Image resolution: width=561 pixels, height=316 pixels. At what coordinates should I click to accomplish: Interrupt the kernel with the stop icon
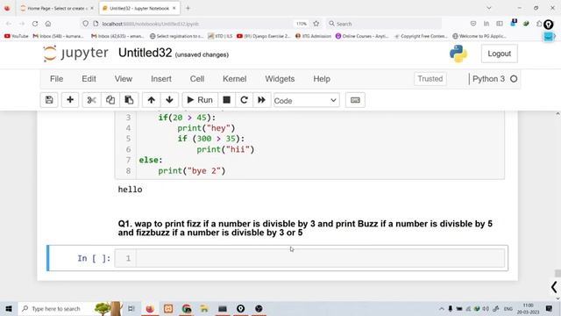click(226, 100)
